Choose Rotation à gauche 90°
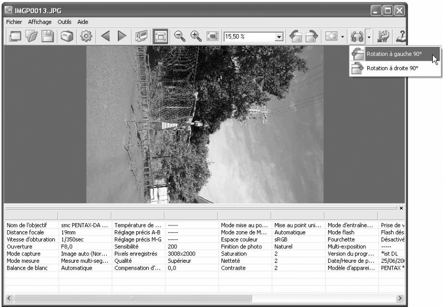Screen dimensions: 444x307 click(395, 54)
